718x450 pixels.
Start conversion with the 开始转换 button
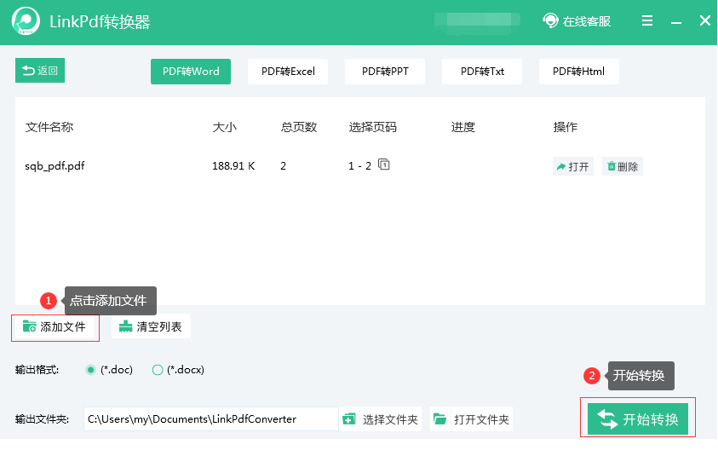(x=638, y=418)
